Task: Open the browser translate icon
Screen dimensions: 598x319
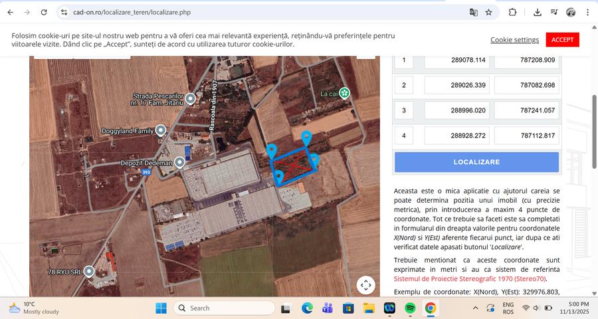Action: click(473, 12)
